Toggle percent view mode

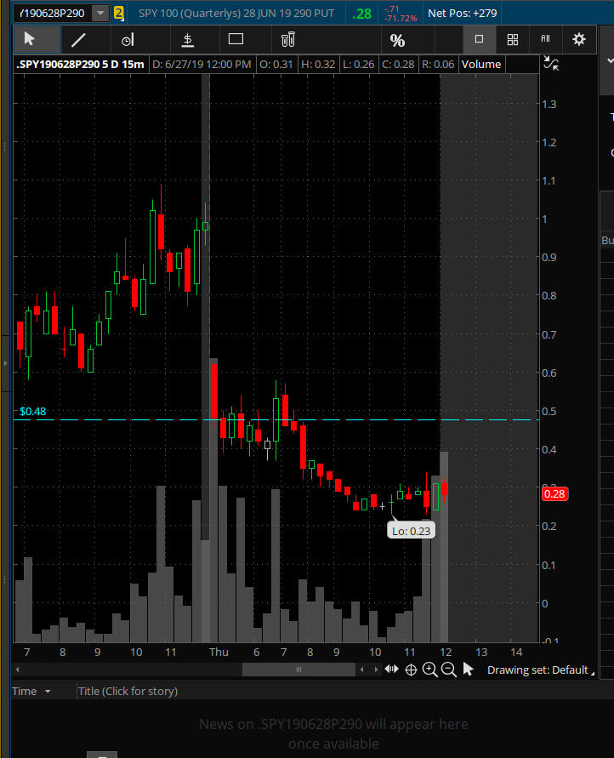397,40
